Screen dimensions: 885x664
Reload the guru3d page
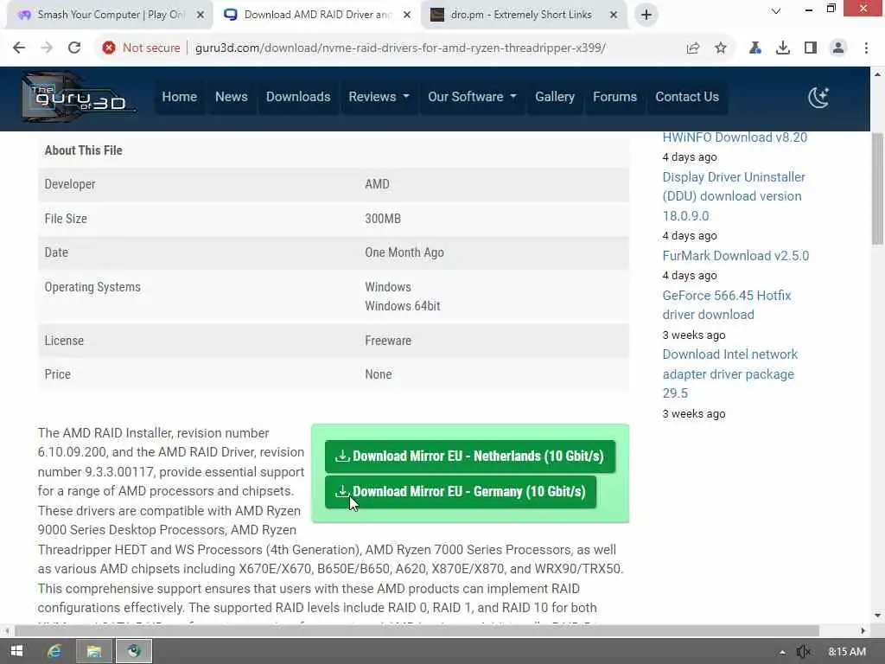74,48
